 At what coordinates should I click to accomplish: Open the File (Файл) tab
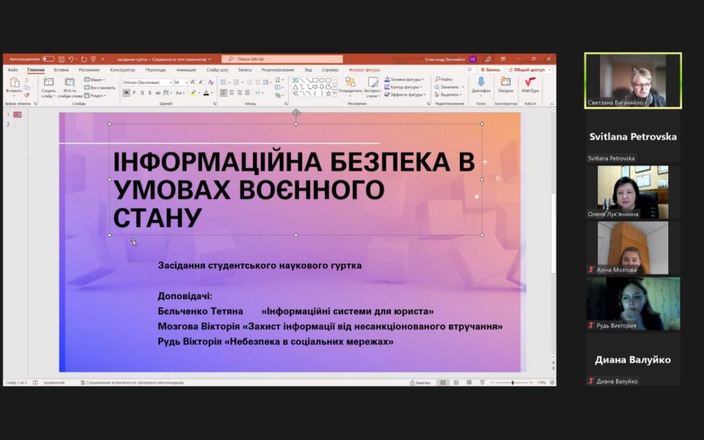point(13,70)
